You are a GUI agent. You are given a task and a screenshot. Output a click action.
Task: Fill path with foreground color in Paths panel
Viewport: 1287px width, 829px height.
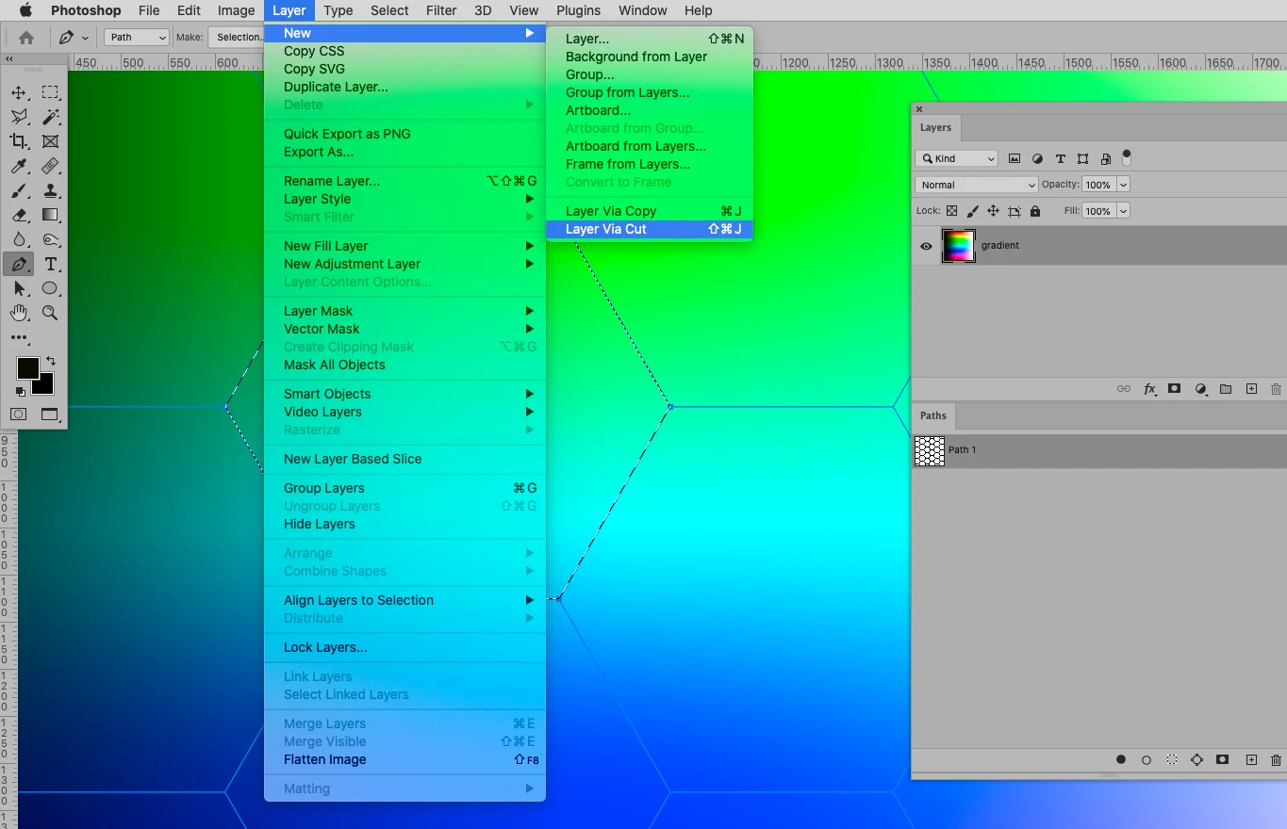pos(1121,759)
